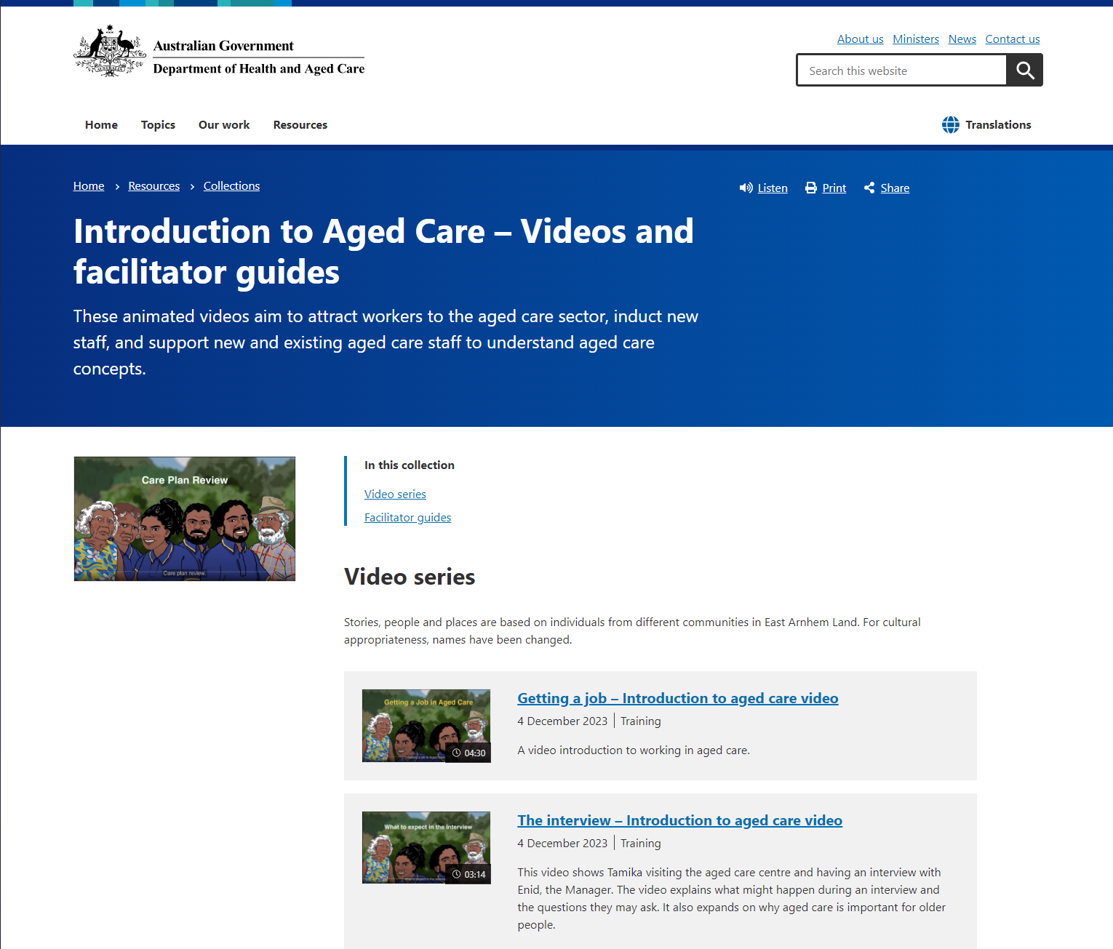
Task: Open The interview aged care video
Action: coord(679,820)
